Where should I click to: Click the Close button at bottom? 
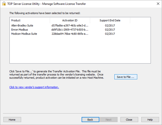point(129,119)
